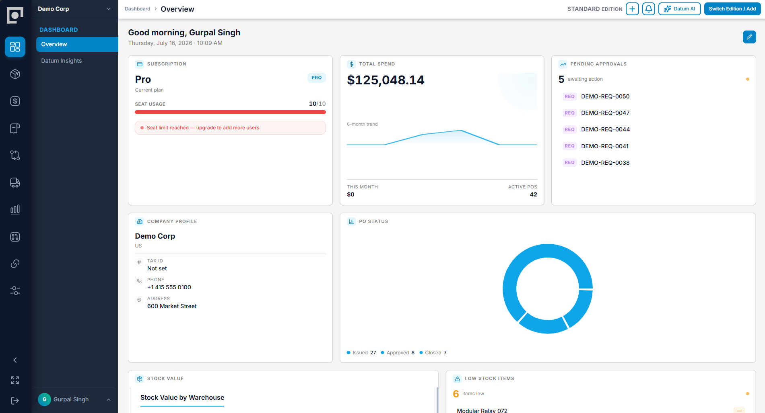Click the PO Status chart icon
This screenshot has width=765, height=413.
click(x=351, y=222)
